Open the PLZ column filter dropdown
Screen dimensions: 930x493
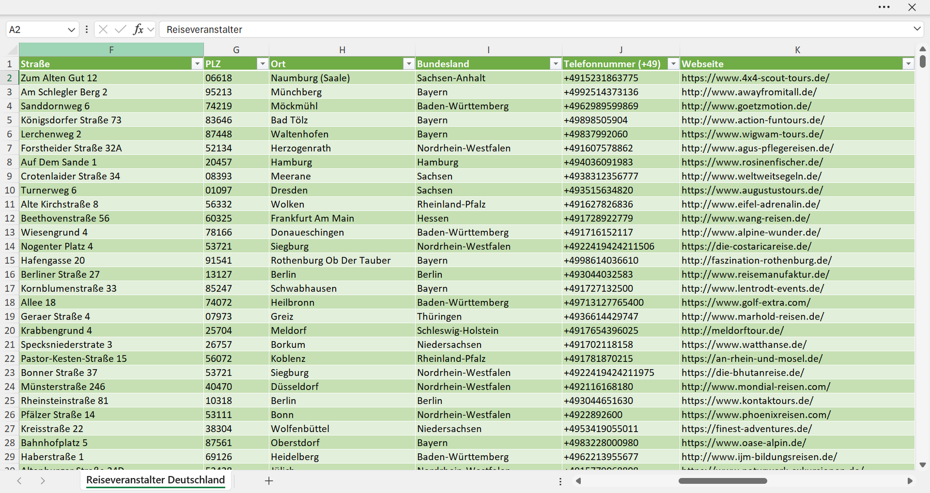[x=262, y=63]
